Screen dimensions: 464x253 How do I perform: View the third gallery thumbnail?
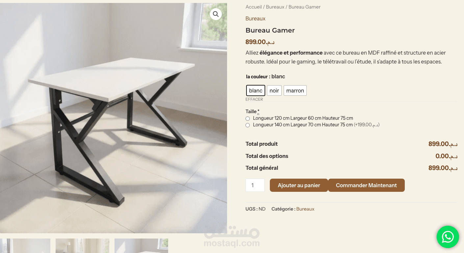coord(141,246)
